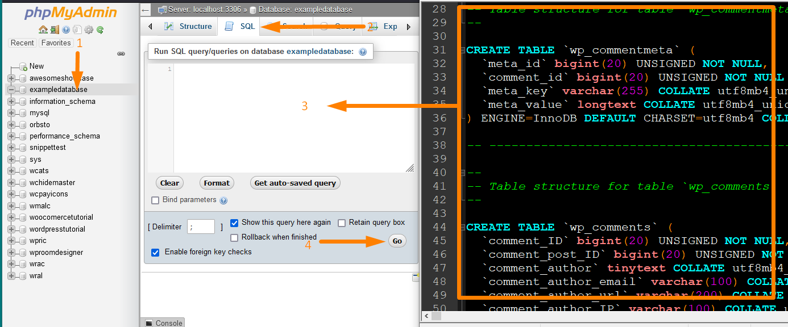The width and height of the screenshot is (788, 327).
Task: Open wordpresstutorial database in tree
Action: coord(57,229)
